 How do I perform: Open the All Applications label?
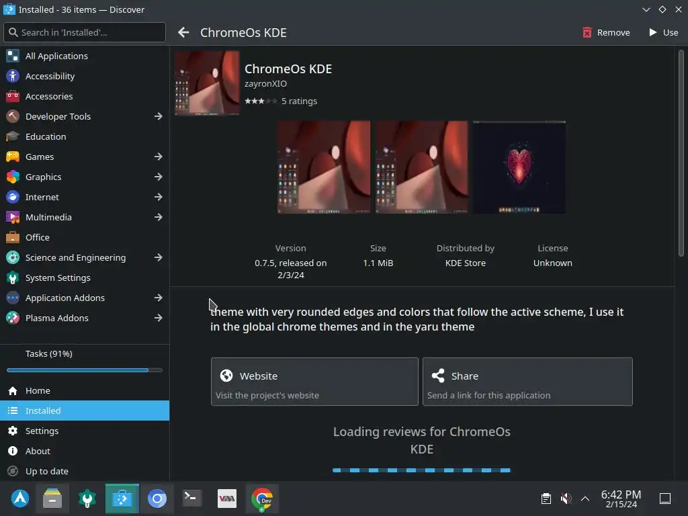[x=56, y=56]
